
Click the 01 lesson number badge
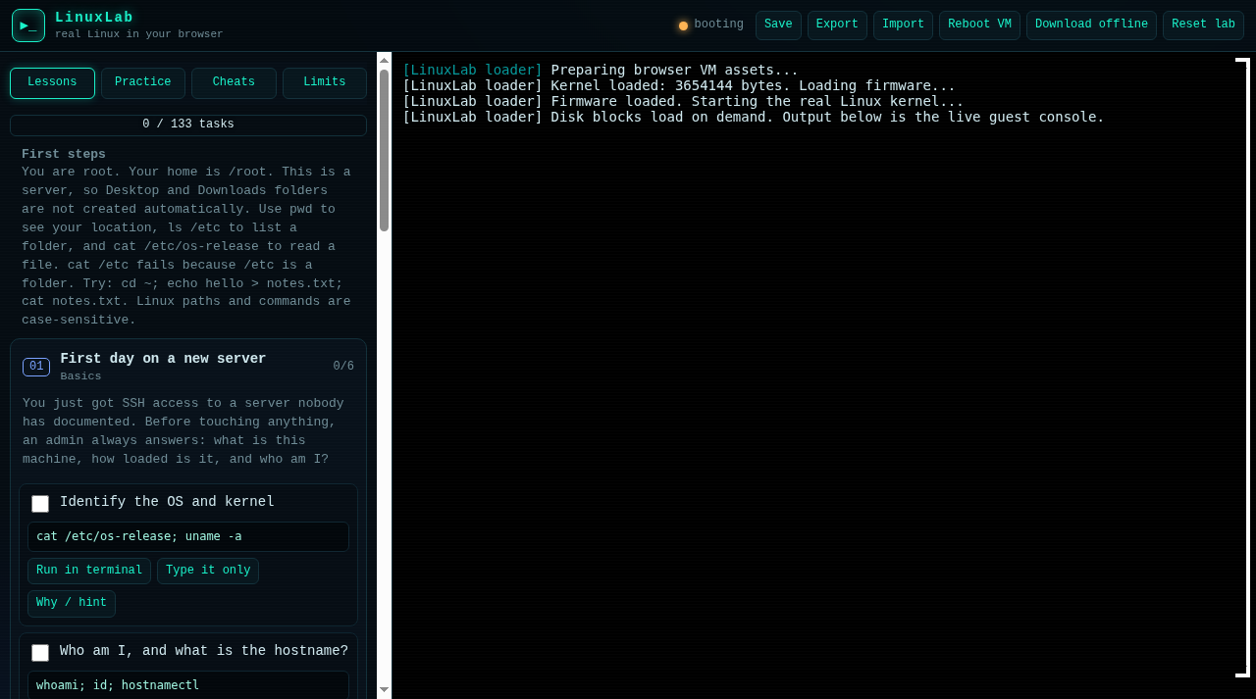(x=36, y=367)
